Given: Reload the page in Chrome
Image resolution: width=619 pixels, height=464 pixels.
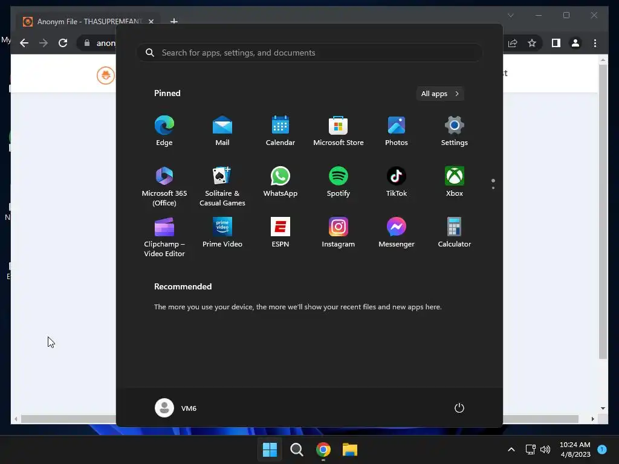Looking at the screenshot, I should pos(63,43).
